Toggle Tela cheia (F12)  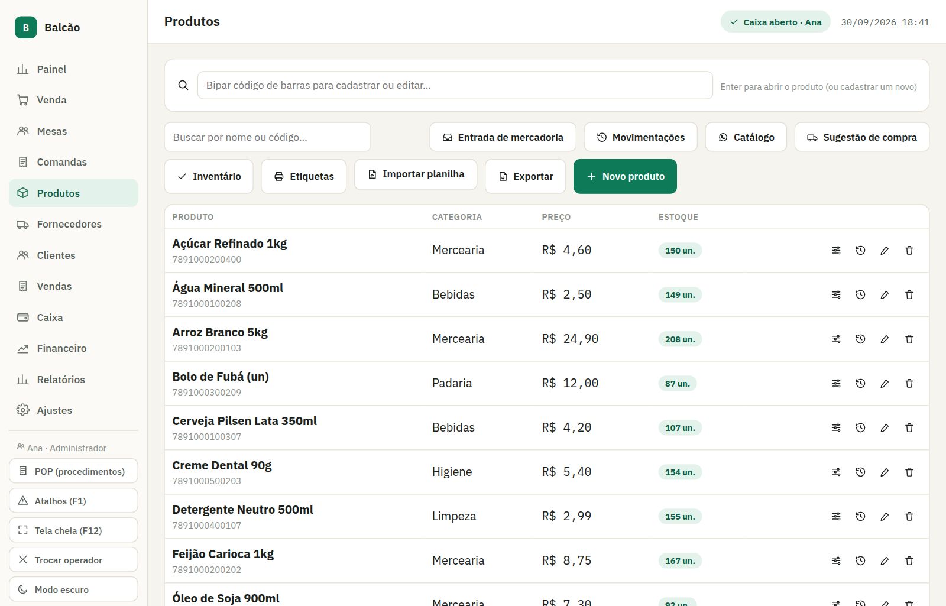point(73,530)
